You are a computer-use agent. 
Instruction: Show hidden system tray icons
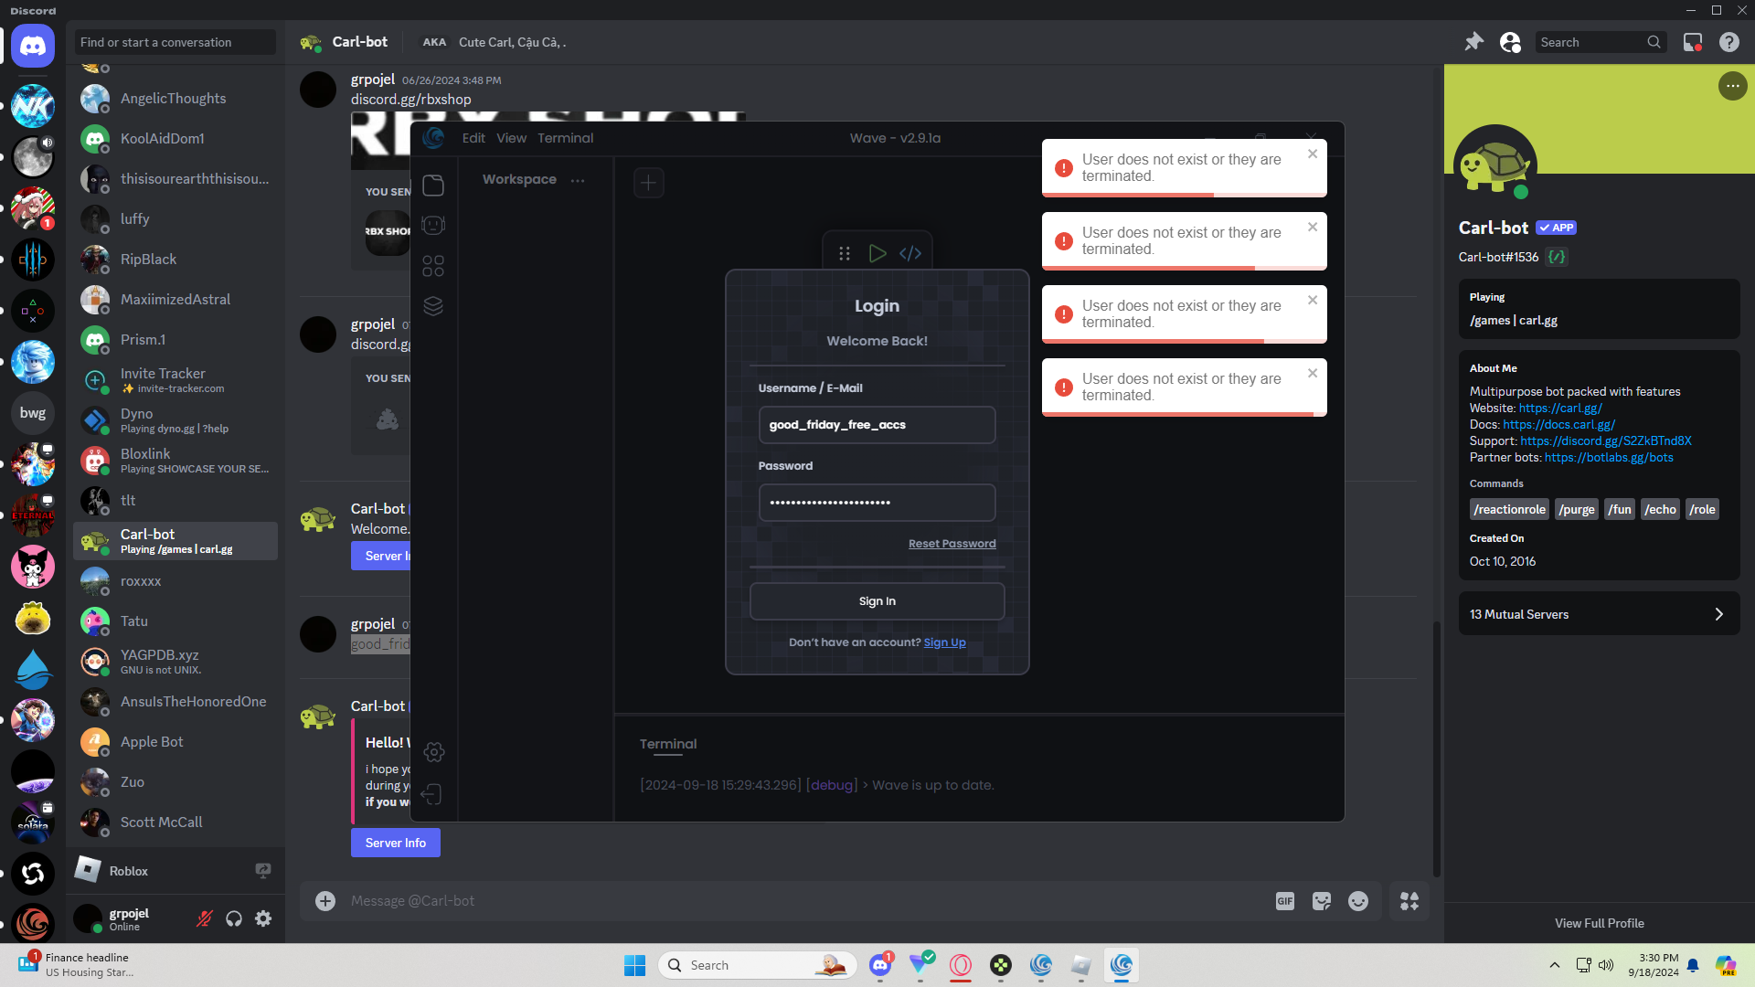tap(1554, 965)
